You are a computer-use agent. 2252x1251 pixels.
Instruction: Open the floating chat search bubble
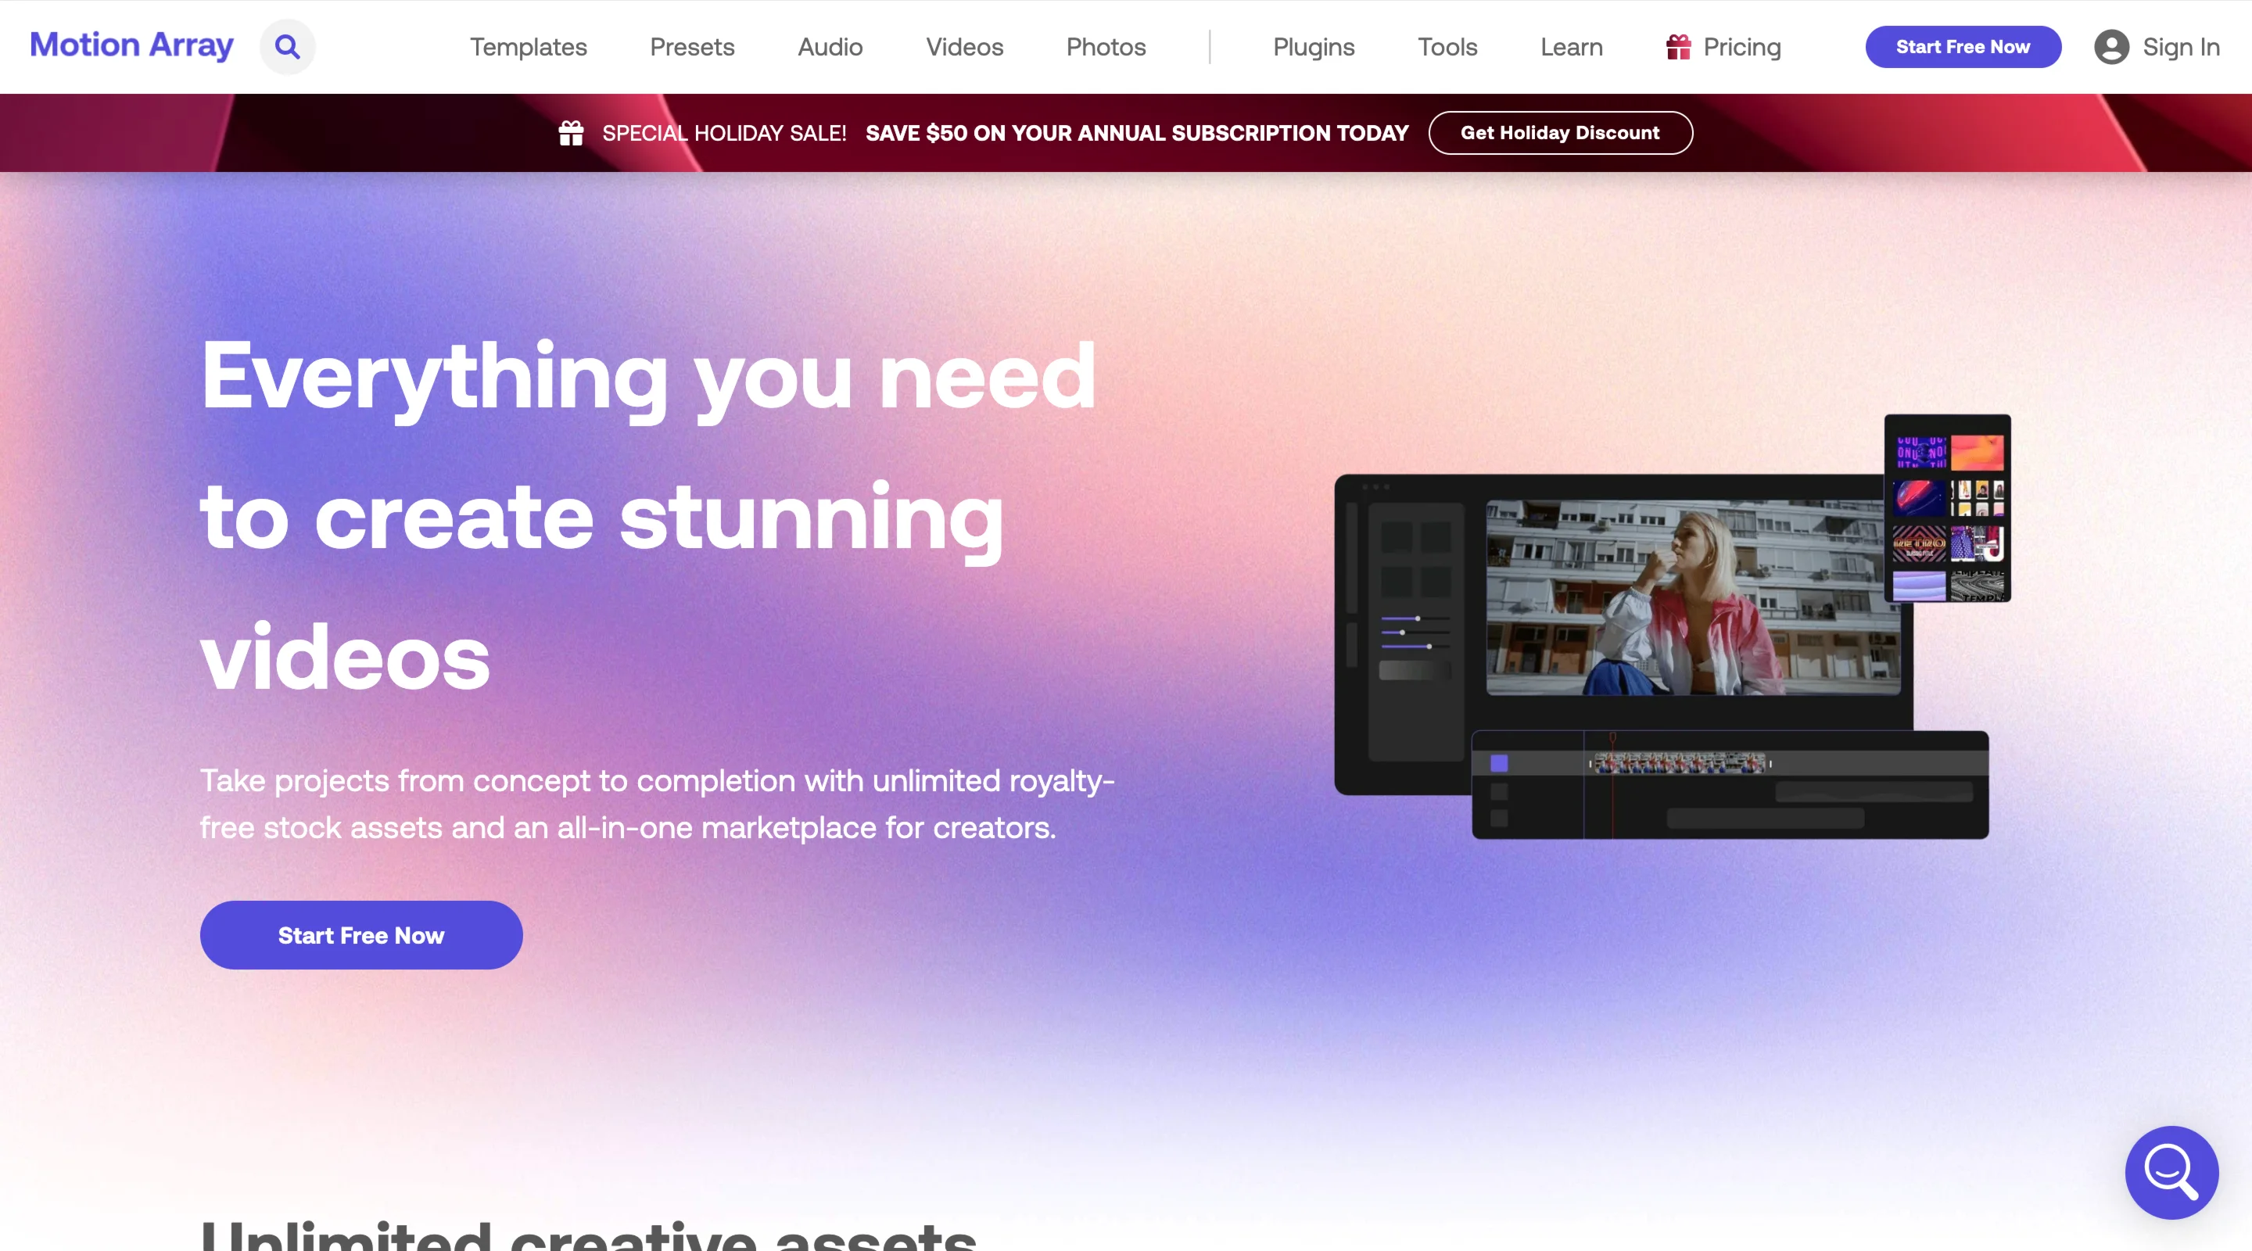point(2171,1171)
